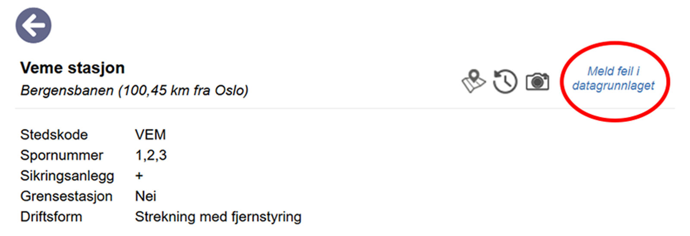
Task: Click the VEM station code value
Action: click(x=150, y=135)
